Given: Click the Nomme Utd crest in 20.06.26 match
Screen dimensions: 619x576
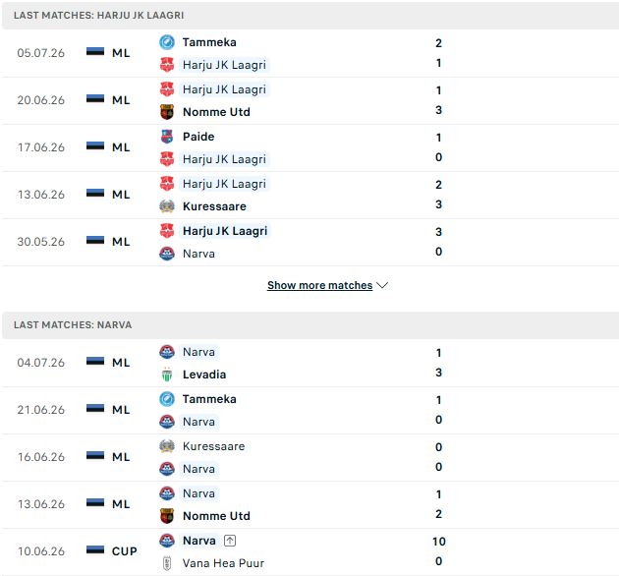Looking at the screenshot, I should coord(167,112).
